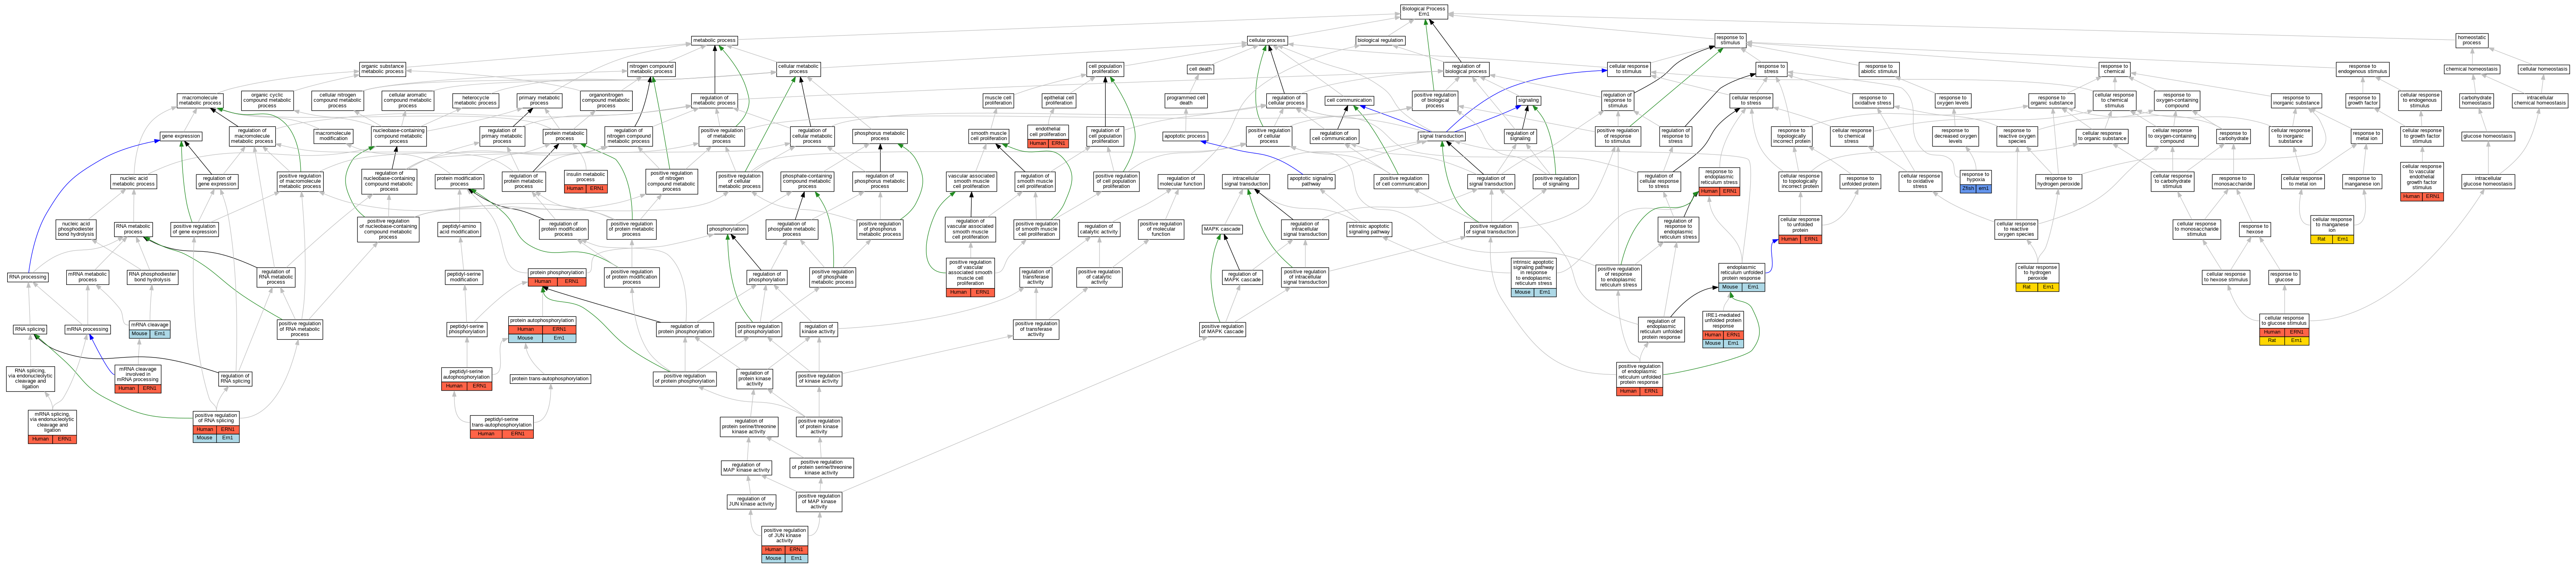
Task: Click the 'MAPK cascade' node
Action: pos(1222,229)
